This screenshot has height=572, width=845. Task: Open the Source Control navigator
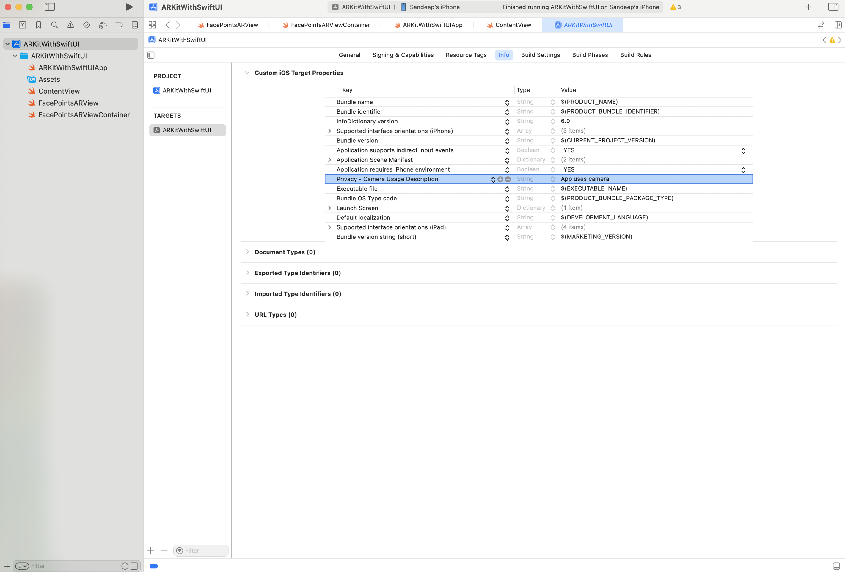click(23, 25)
